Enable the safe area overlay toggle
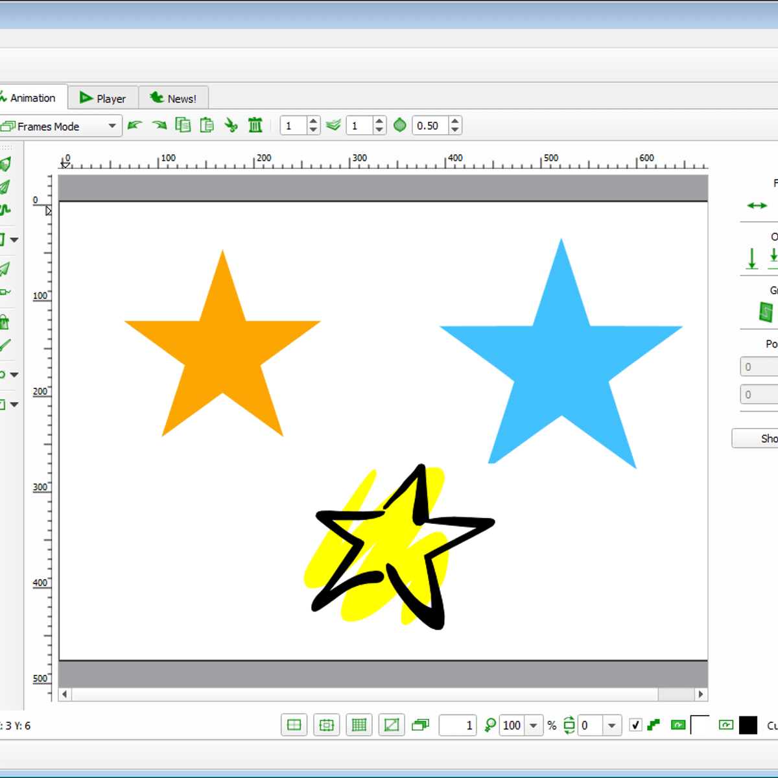 326,725
